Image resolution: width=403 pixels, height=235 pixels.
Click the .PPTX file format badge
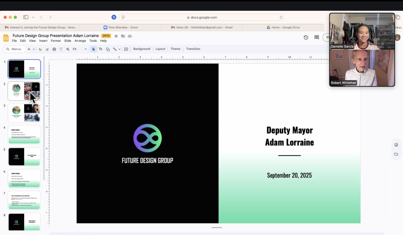tap(106, 36)
